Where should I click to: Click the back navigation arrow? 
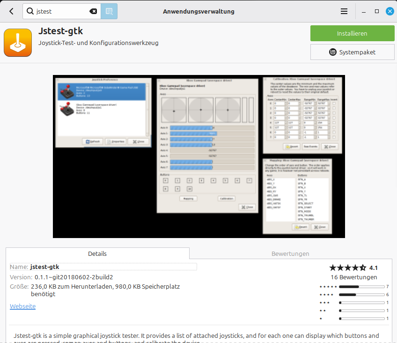11,11
